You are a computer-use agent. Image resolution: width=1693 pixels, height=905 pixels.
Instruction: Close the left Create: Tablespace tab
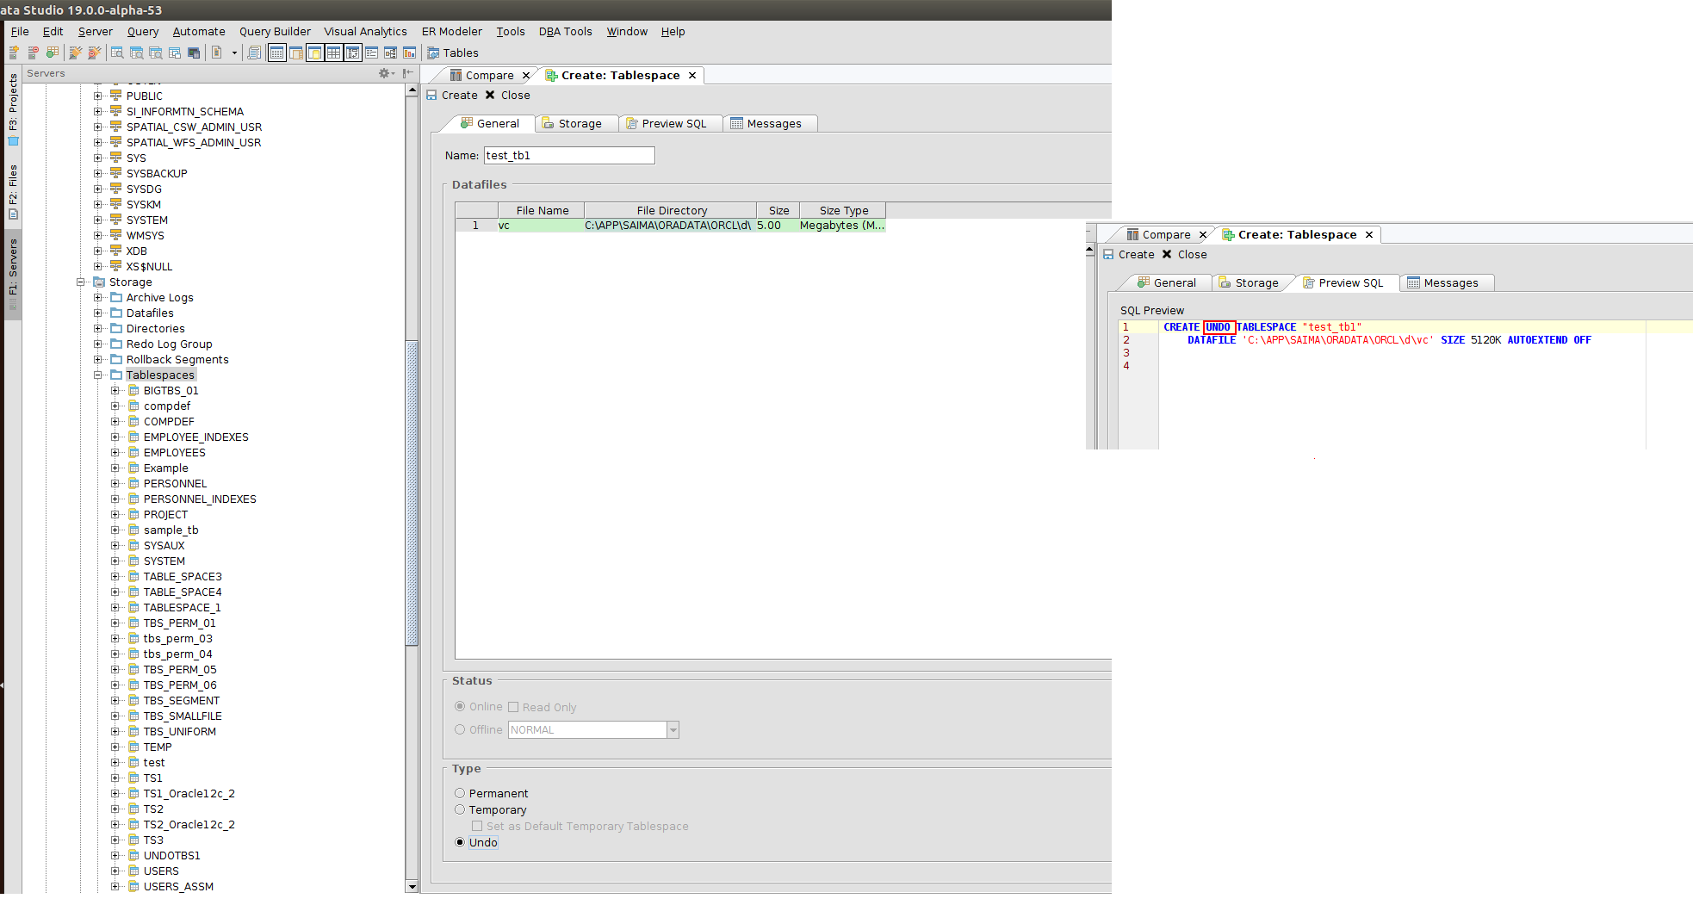pos(692,76)
